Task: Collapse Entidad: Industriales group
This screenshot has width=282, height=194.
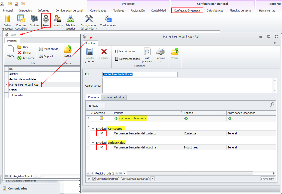Action: pos(93,143)
